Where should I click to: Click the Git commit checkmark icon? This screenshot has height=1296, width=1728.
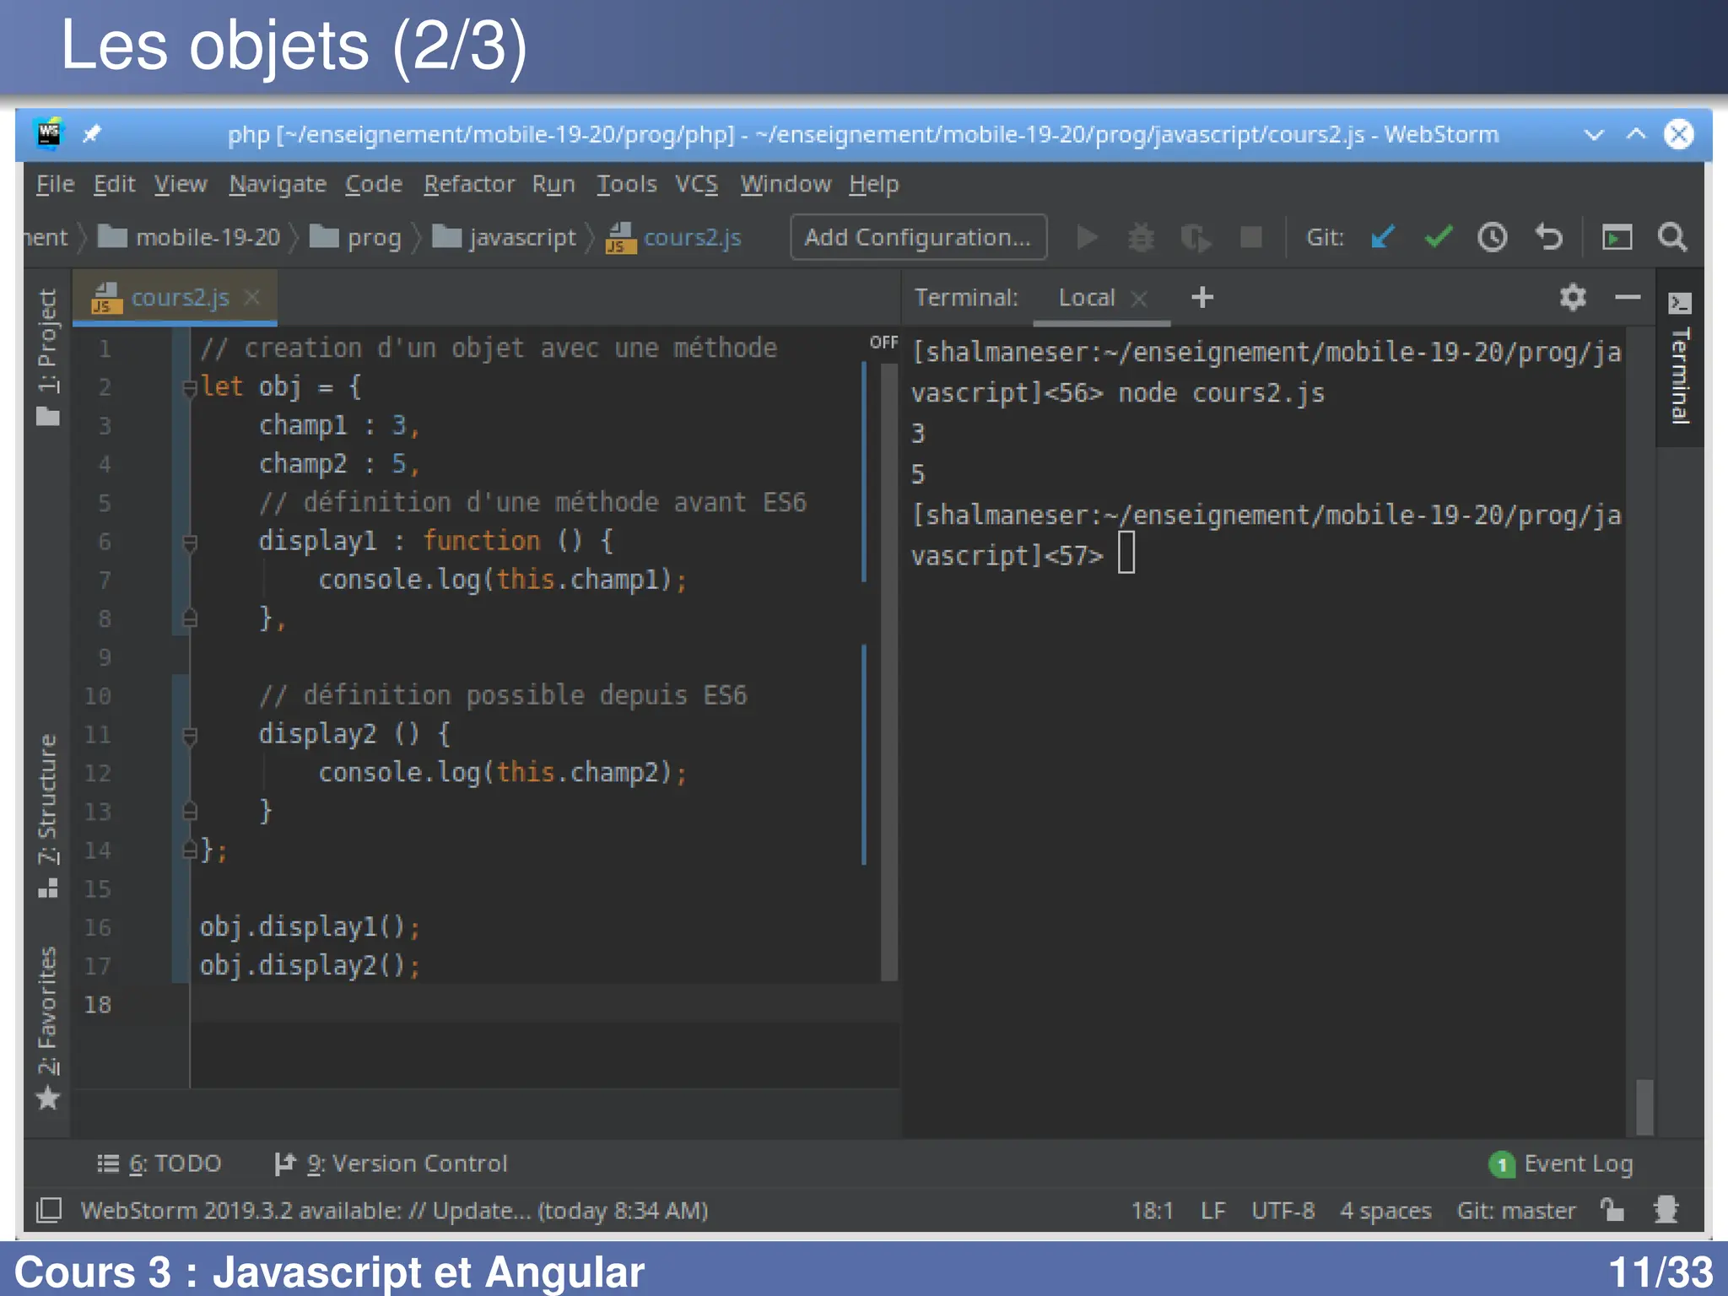[1438, 238]
